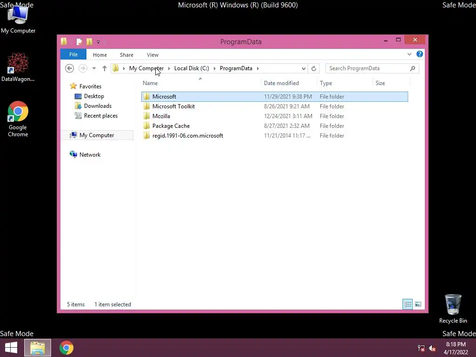Open the My Computer desktop icon
Screen dimensions: 476x357
click(18, 19)
